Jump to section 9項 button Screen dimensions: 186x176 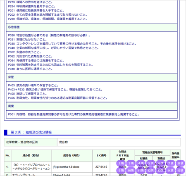coord(121,170)
